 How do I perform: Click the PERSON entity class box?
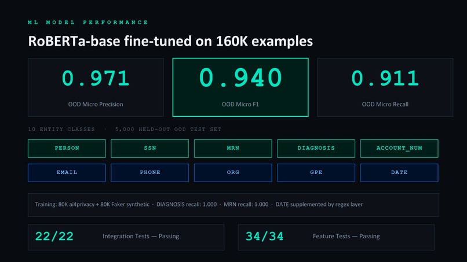coord(67,149)
